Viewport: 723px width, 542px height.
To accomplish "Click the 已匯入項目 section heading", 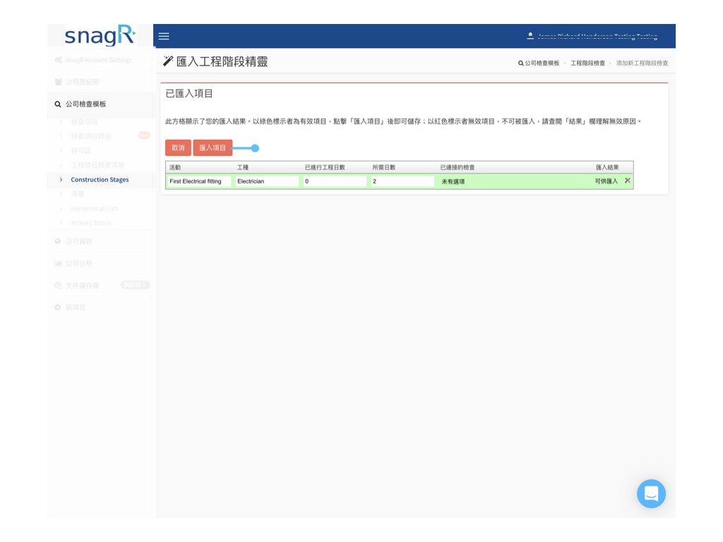I will coord(189,94).
